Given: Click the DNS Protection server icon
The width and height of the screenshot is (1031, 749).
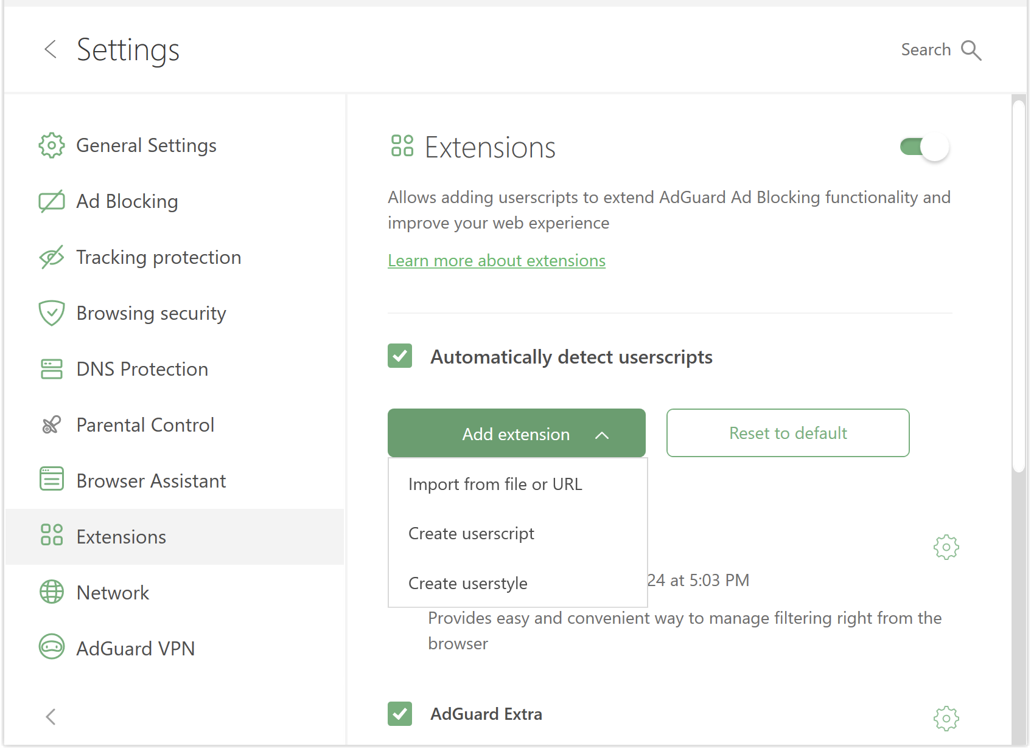Looking at the screenshot, I should point(52,369).
